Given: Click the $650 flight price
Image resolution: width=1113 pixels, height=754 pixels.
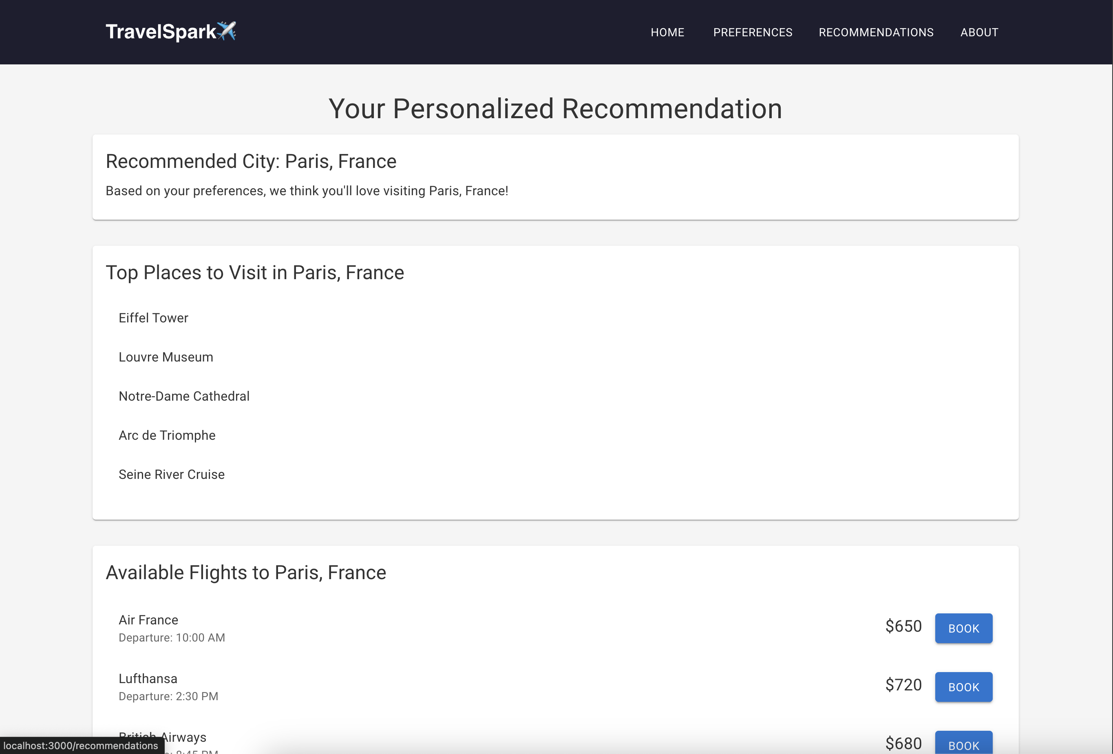Looking at the screenshot, I should [903, 626].
